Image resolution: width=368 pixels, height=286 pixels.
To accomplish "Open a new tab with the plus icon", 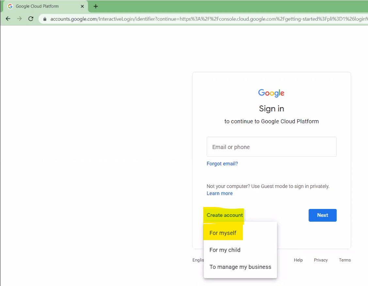I will coord(96,6).
